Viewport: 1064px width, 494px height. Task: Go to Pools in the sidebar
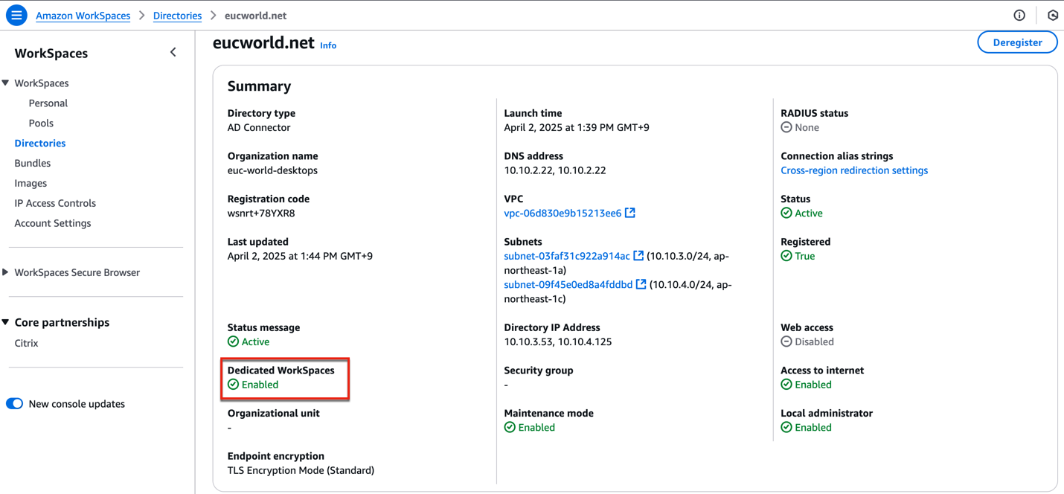point(41,123)
